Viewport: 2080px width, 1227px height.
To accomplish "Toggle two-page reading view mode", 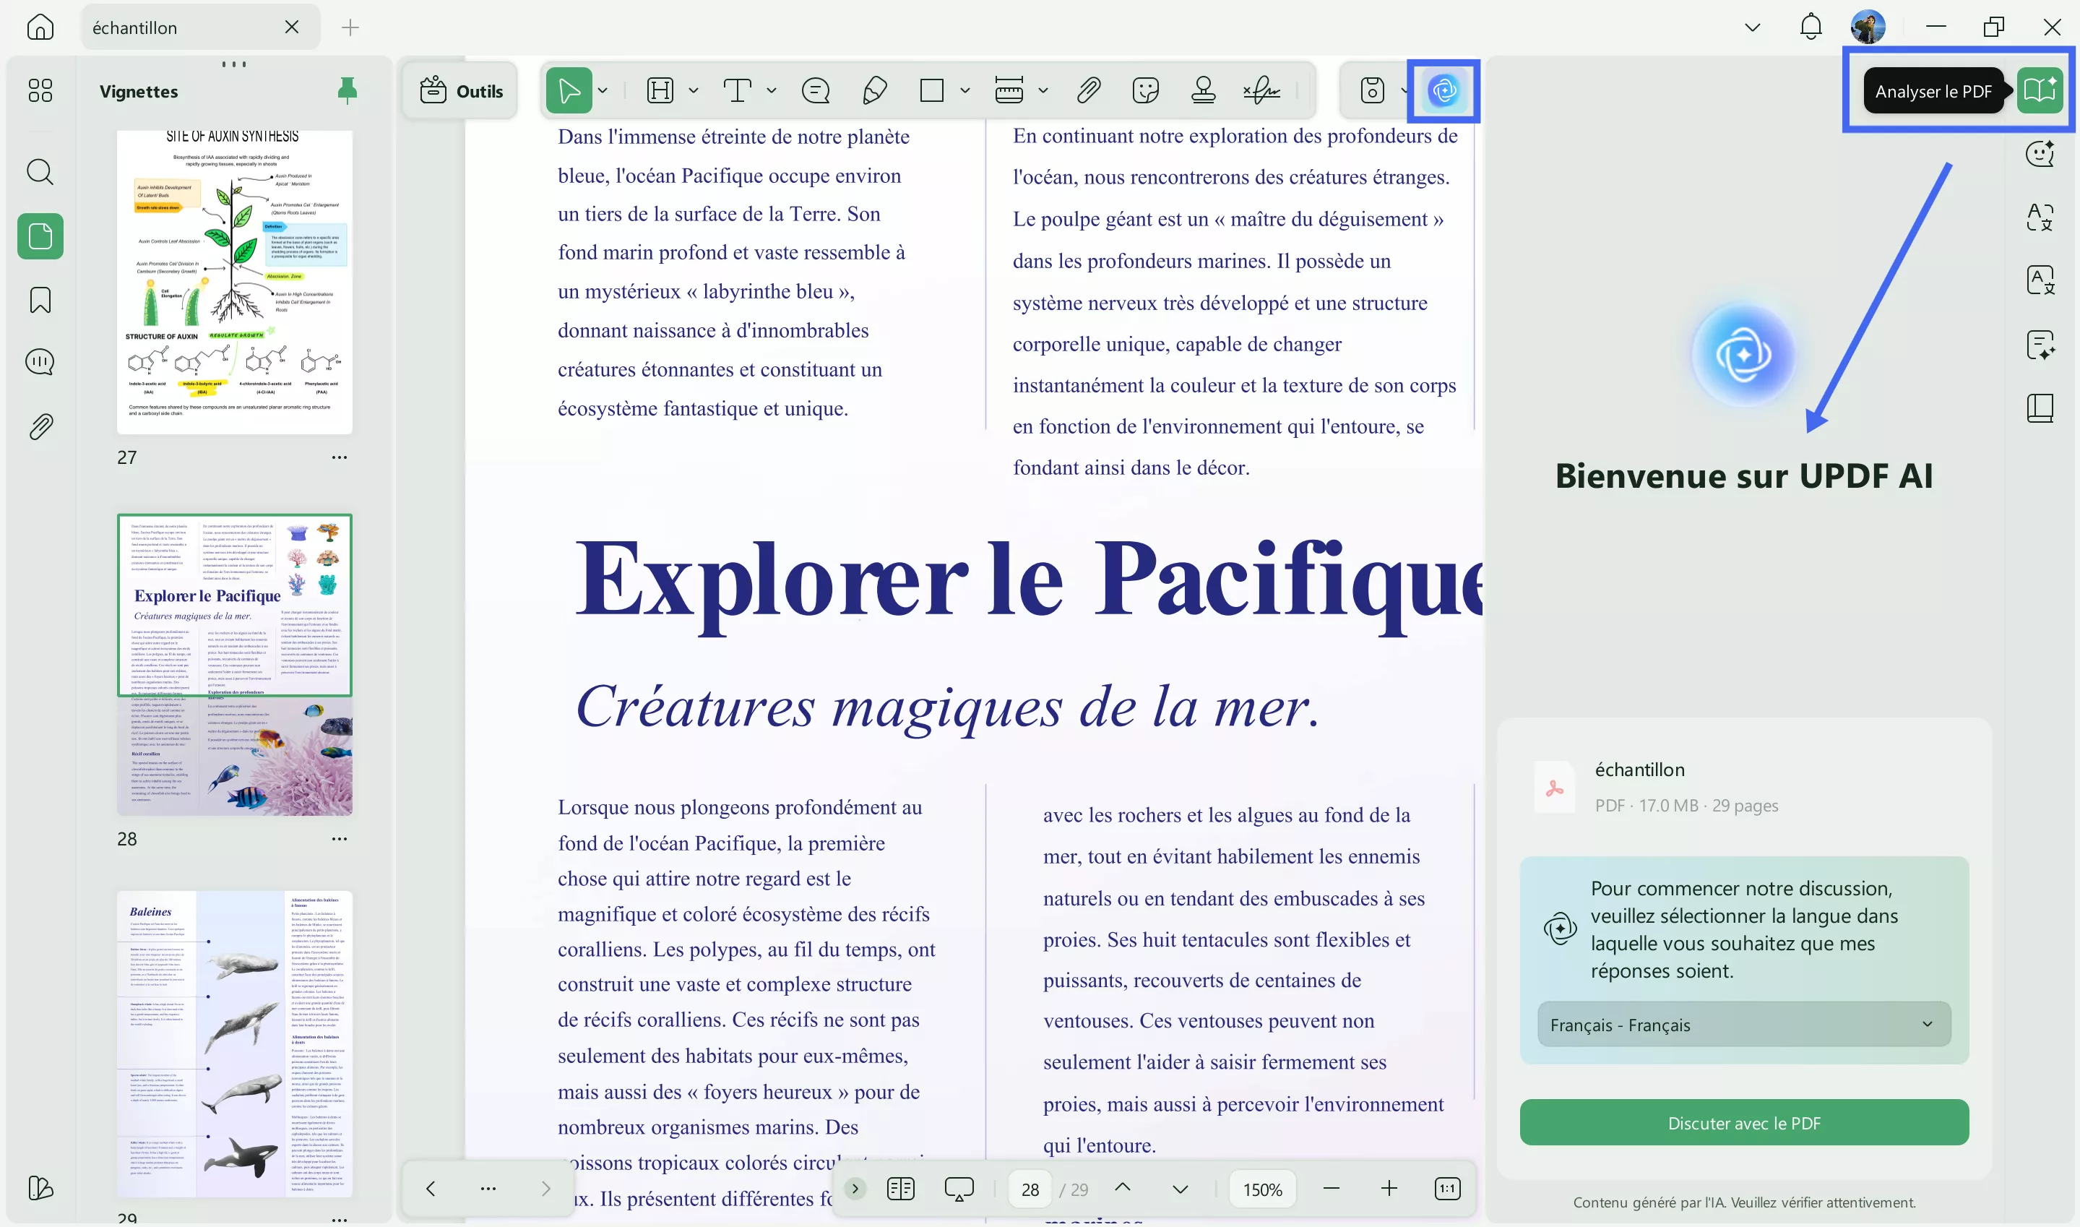I will coord(901,1189).
